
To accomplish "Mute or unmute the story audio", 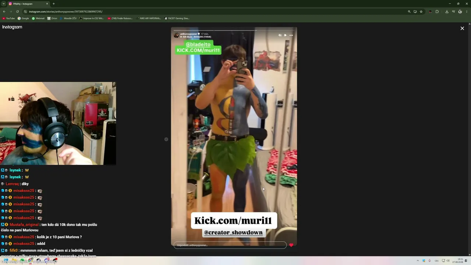I will pyautogui.click(x=280, y=35).
